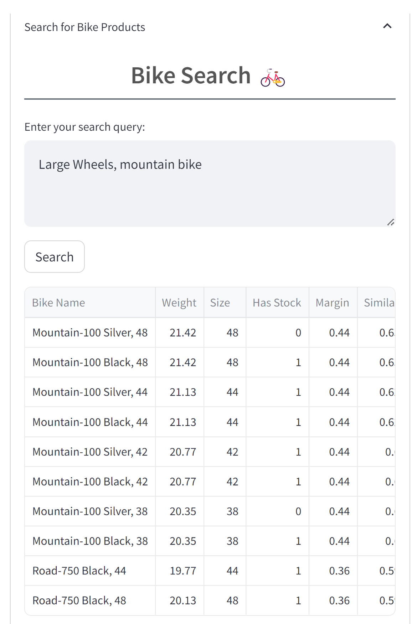Sort by Has Stock column header
The height and width of the screenshot is (624, 417).
277,303
